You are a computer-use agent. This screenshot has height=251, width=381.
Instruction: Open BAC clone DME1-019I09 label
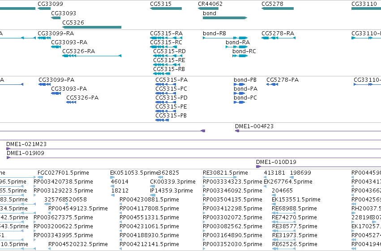point(25,153)
